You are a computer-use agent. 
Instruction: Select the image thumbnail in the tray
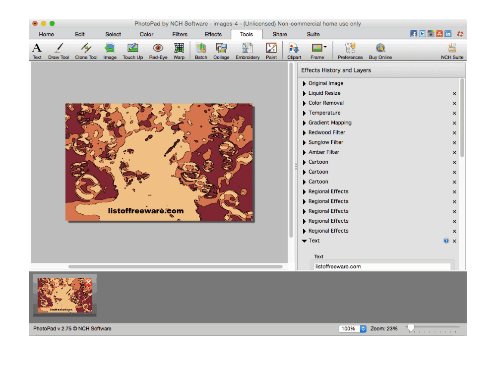point(65,295)
